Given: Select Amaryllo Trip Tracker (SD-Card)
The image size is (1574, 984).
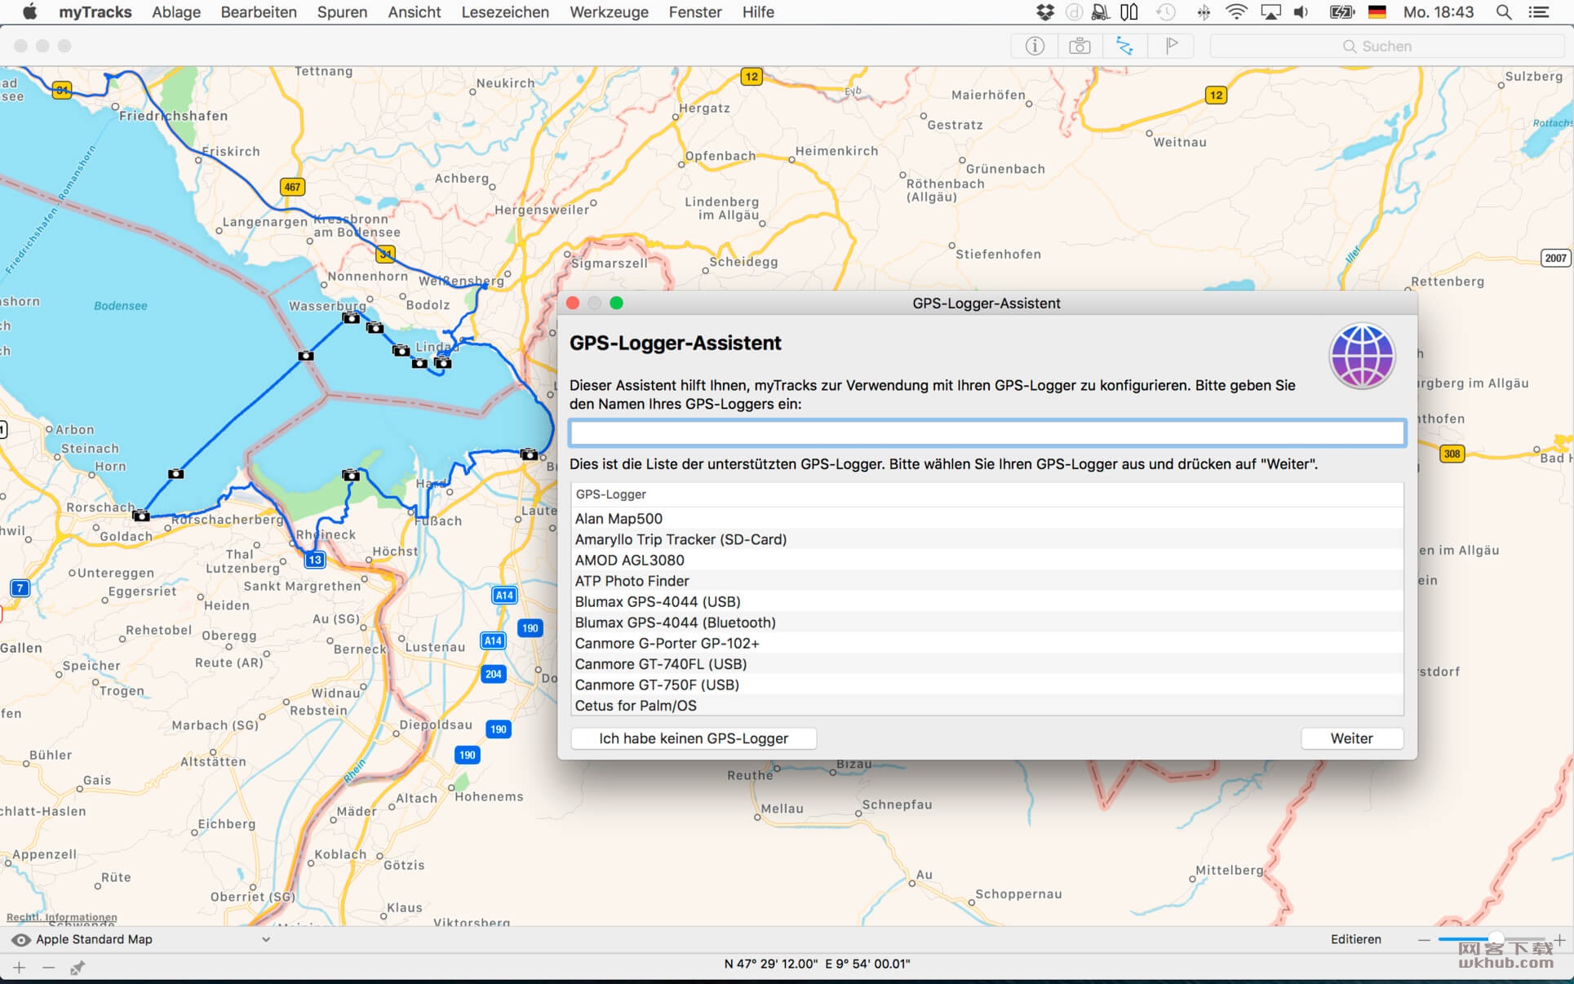Looking at the screenshot, I should (987, 539).
